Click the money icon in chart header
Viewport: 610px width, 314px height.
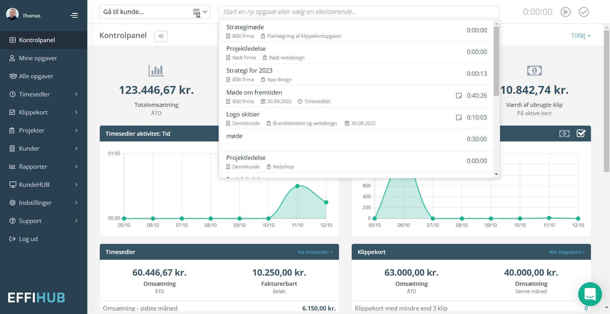click(564, 134)
